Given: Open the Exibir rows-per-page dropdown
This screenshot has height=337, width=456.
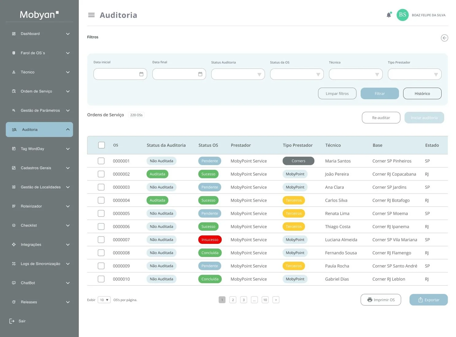Looking at the screenshot, I should tap(104, 300).
